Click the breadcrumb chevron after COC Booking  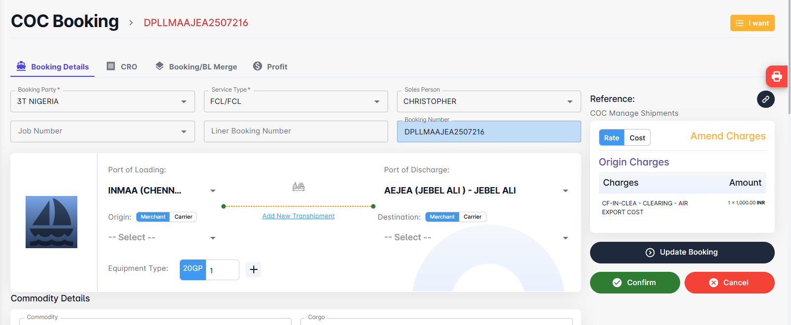point(131,23)
